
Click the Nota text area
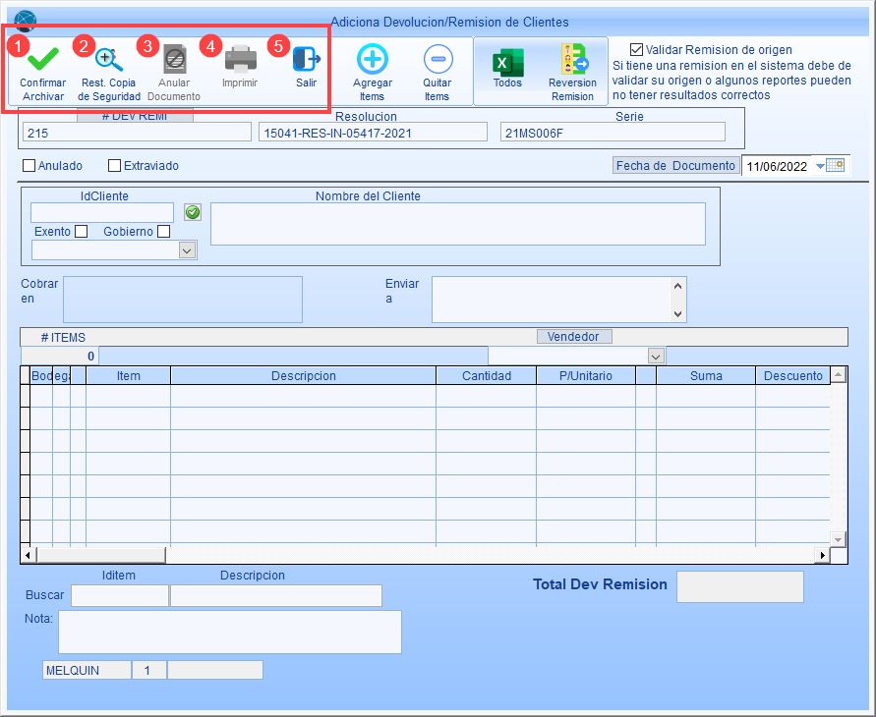[x=230, y=632]
